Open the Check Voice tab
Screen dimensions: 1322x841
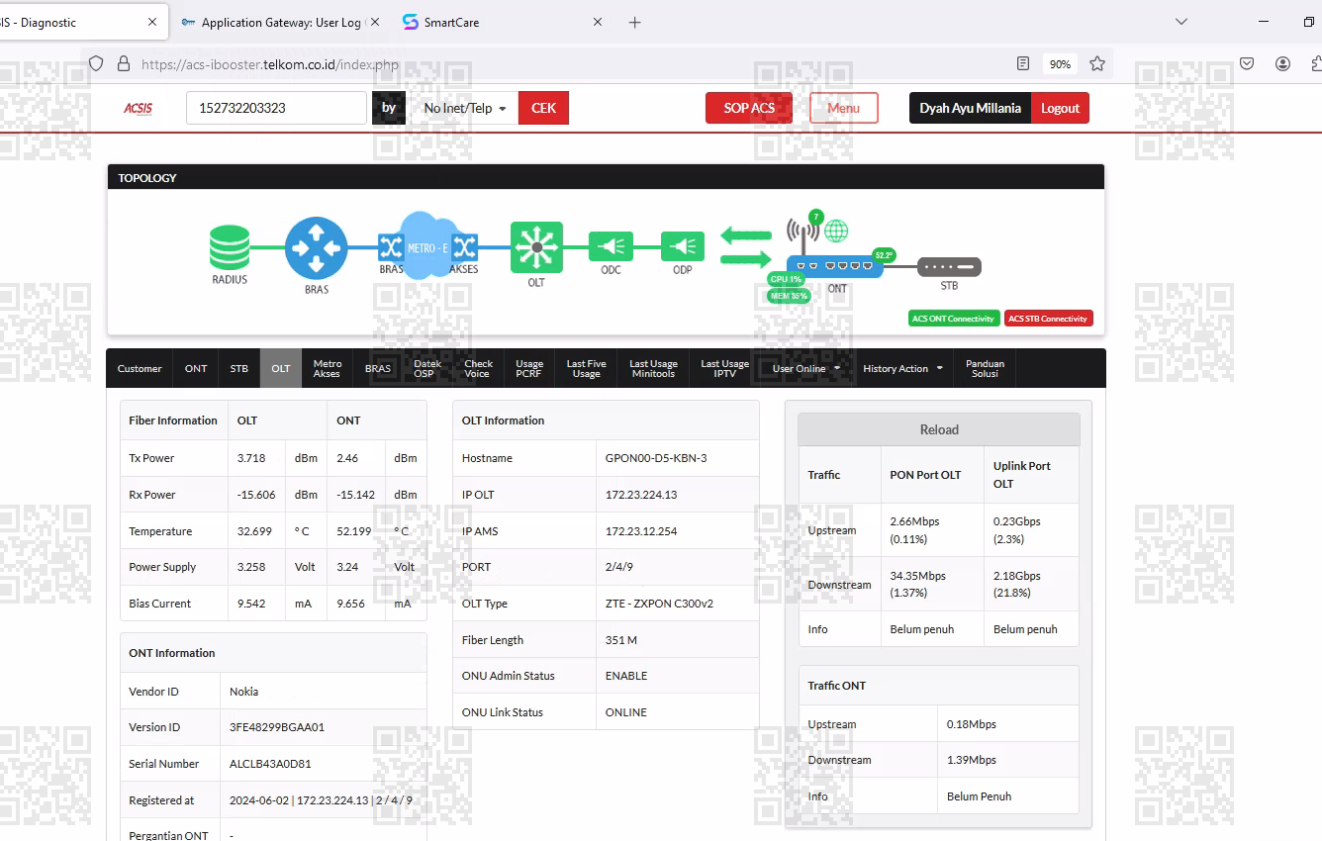(x=479, y=368)
